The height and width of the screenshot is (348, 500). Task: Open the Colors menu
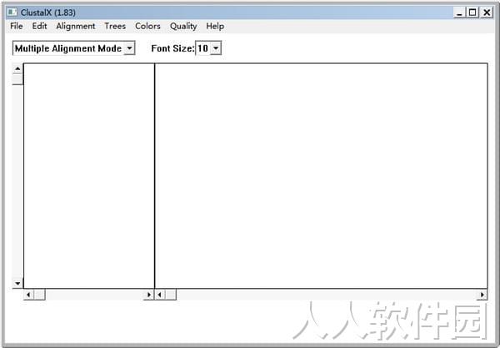tap(147, 26)
